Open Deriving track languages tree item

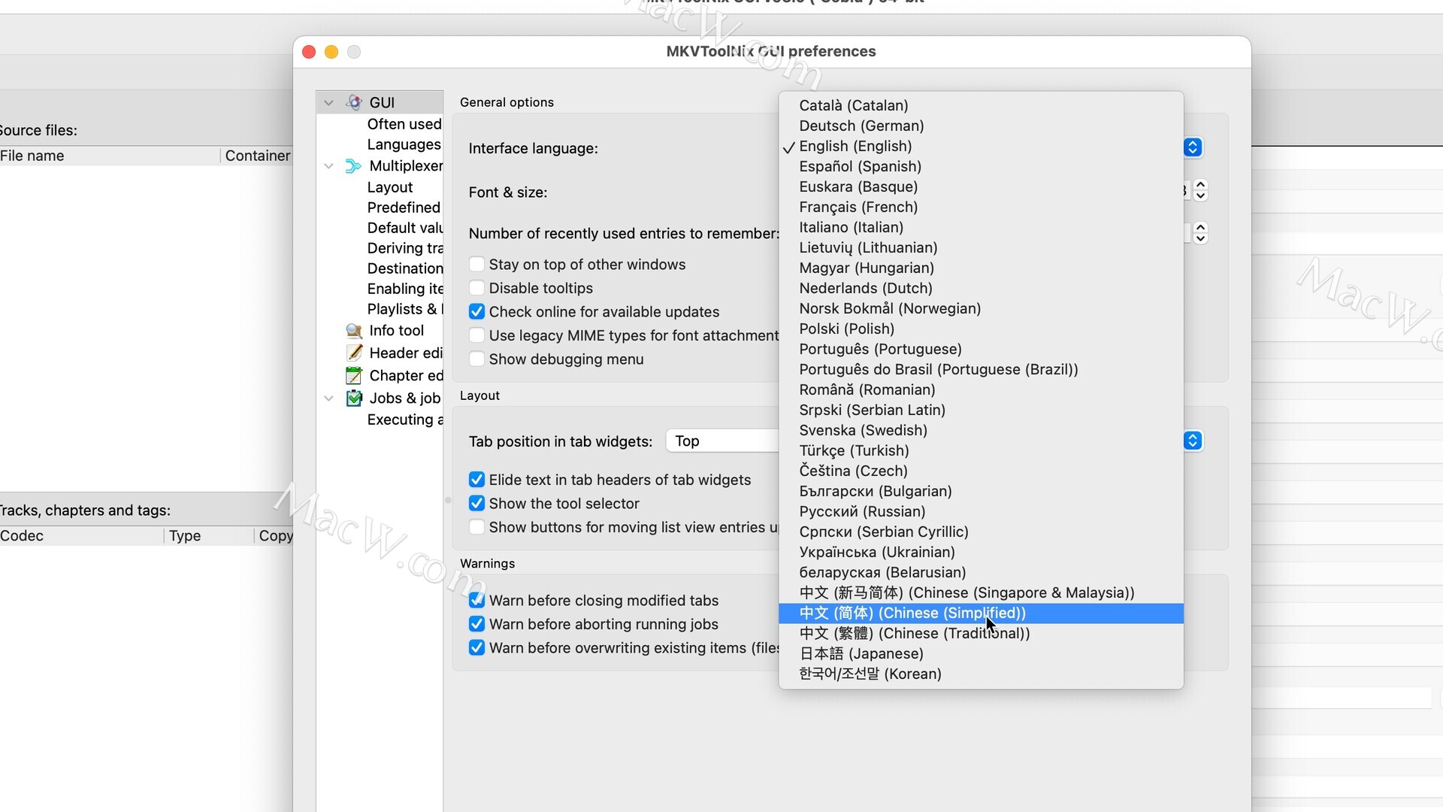[404, 248]
